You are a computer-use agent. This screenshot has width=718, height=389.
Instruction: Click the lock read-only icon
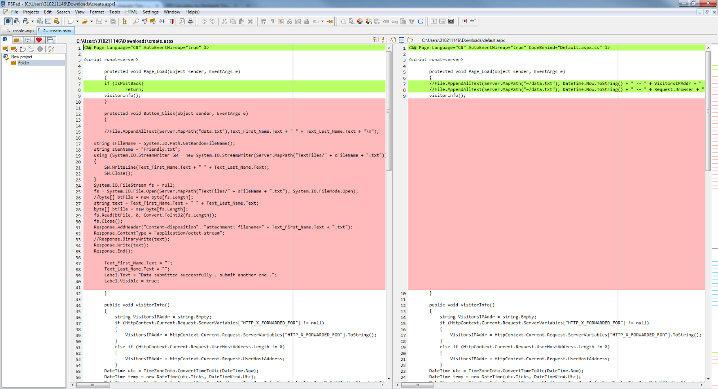[x=306, y=21]
